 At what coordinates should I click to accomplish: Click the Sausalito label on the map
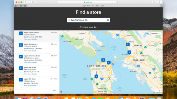(x=98, y=50)
